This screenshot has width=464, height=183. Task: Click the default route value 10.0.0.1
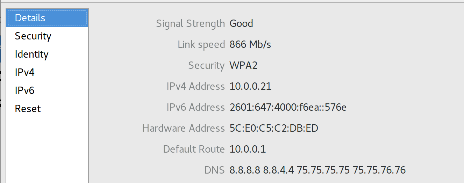248,149
